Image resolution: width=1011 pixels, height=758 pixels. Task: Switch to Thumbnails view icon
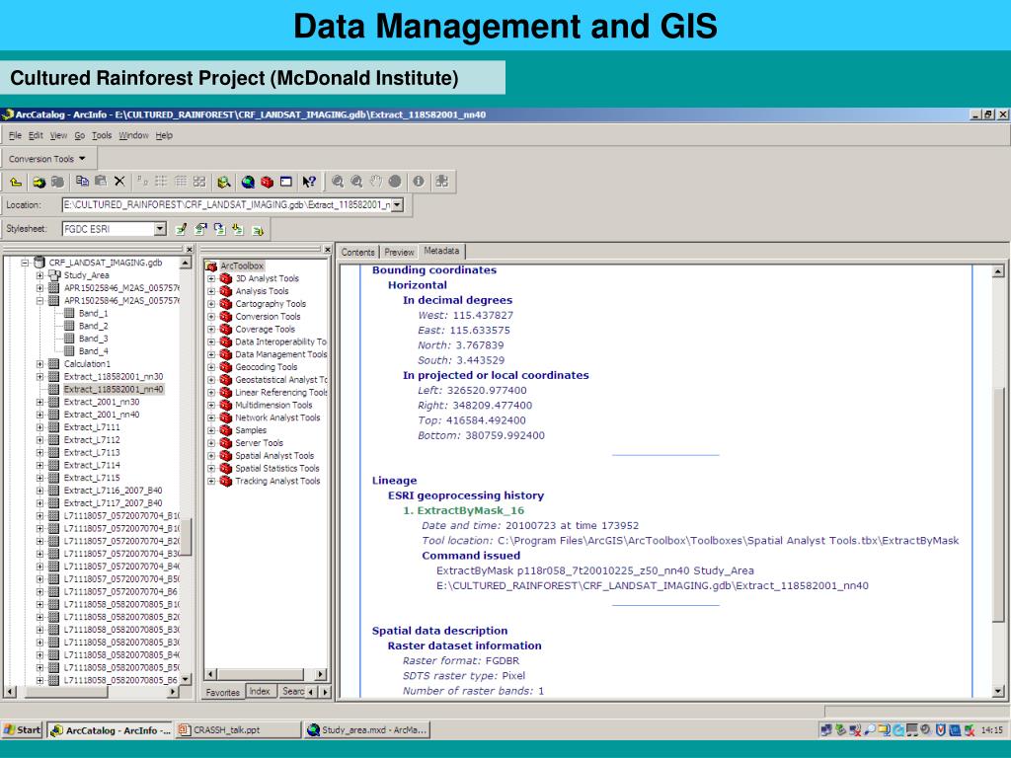pyautogui.click(x=199, y=182)
